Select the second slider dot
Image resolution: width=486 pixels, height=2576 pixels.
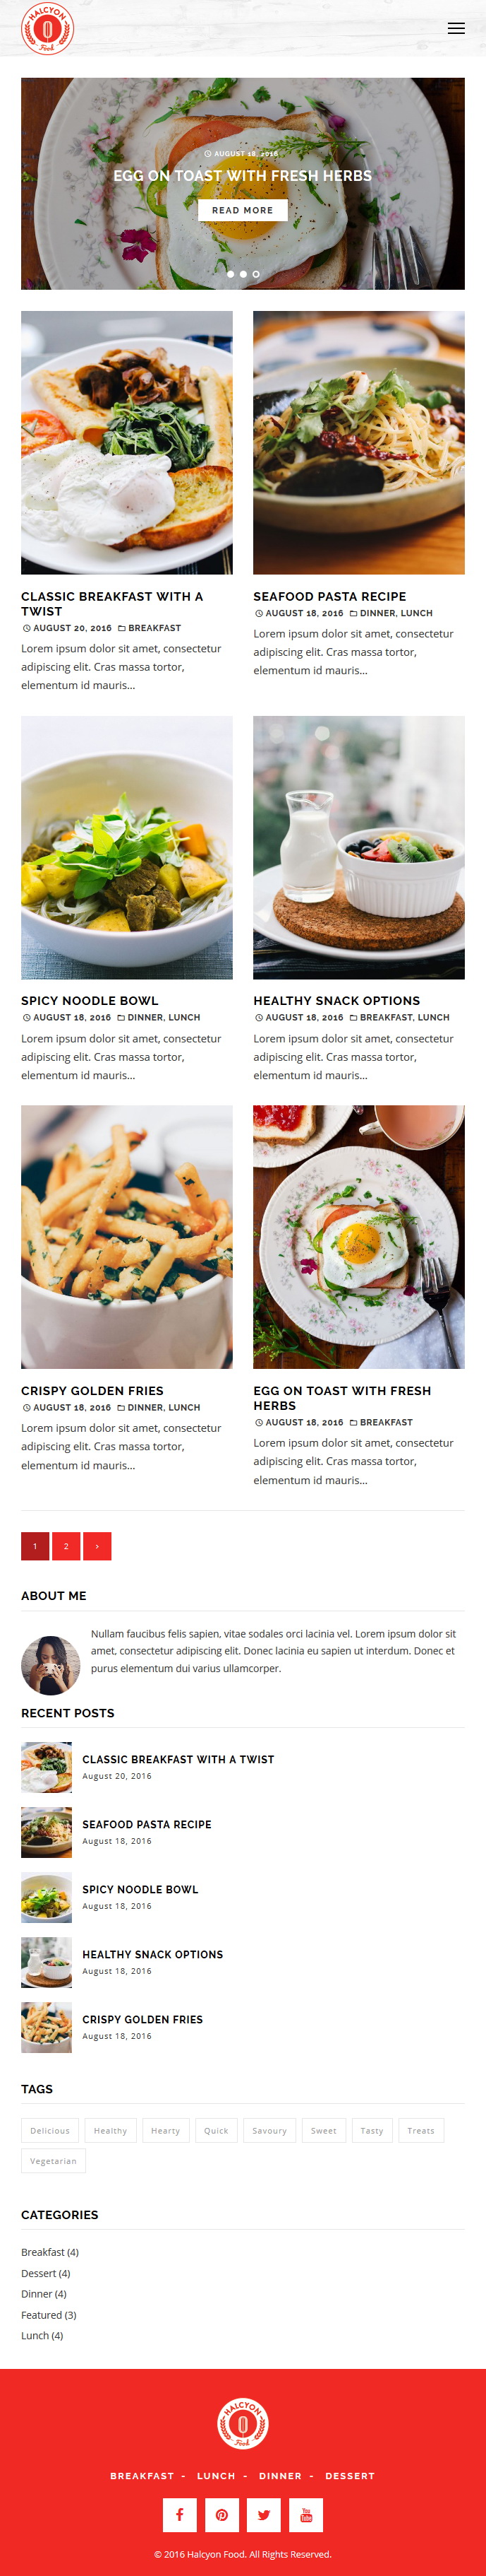coord(243,274)
